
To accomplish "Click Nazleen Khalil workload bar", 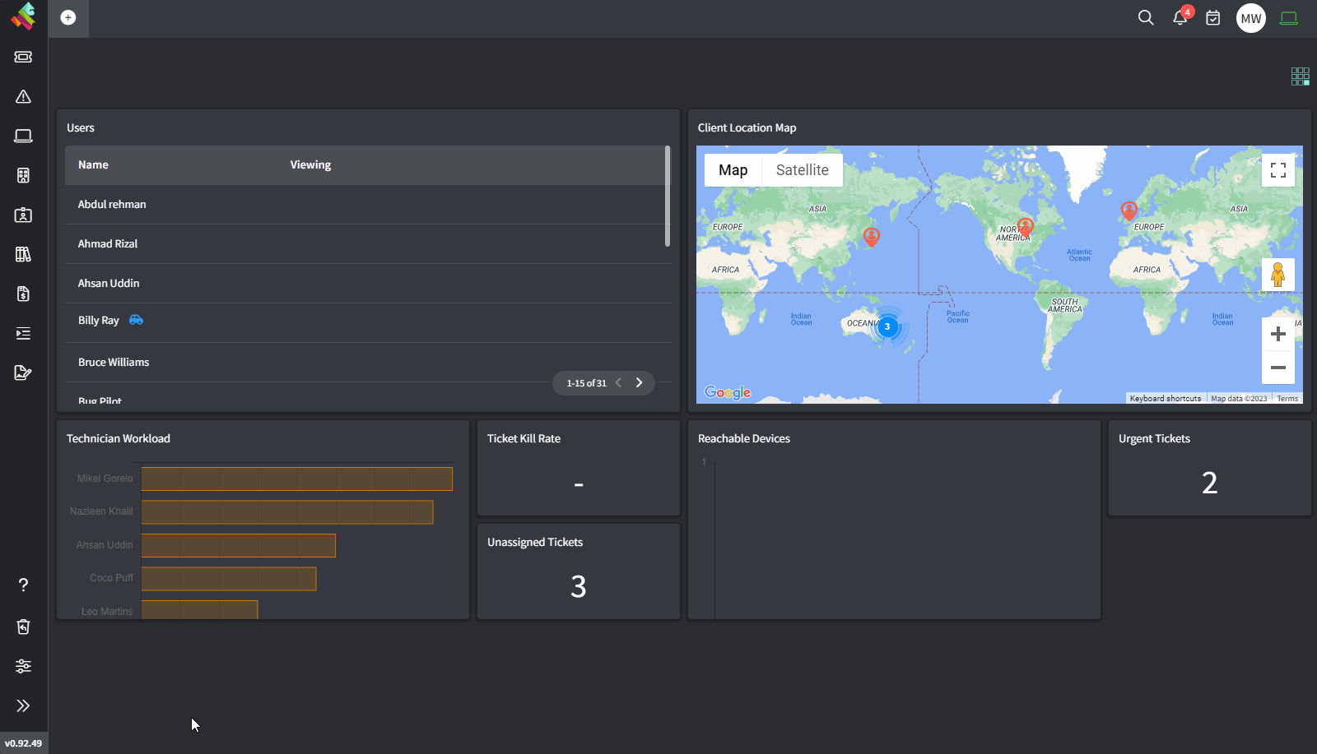I will 287,511.
